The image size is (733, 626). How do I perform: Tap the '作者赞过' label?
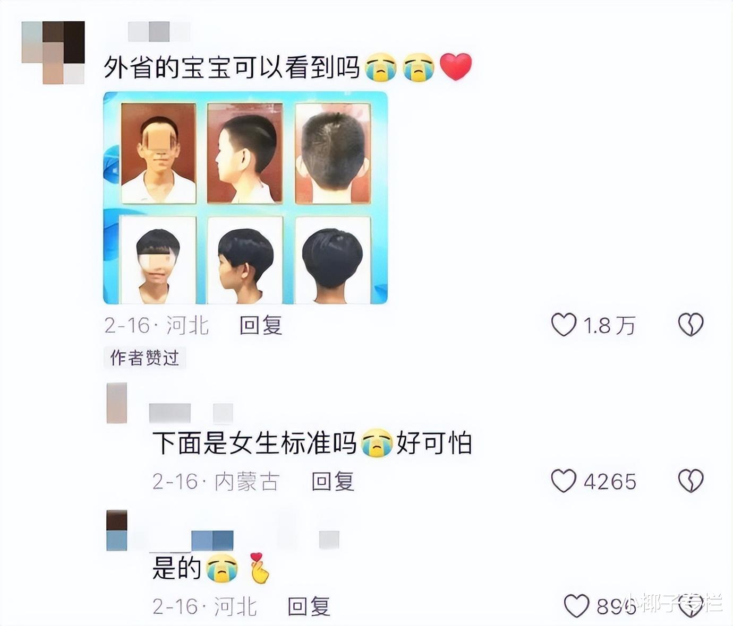(144, 358)
